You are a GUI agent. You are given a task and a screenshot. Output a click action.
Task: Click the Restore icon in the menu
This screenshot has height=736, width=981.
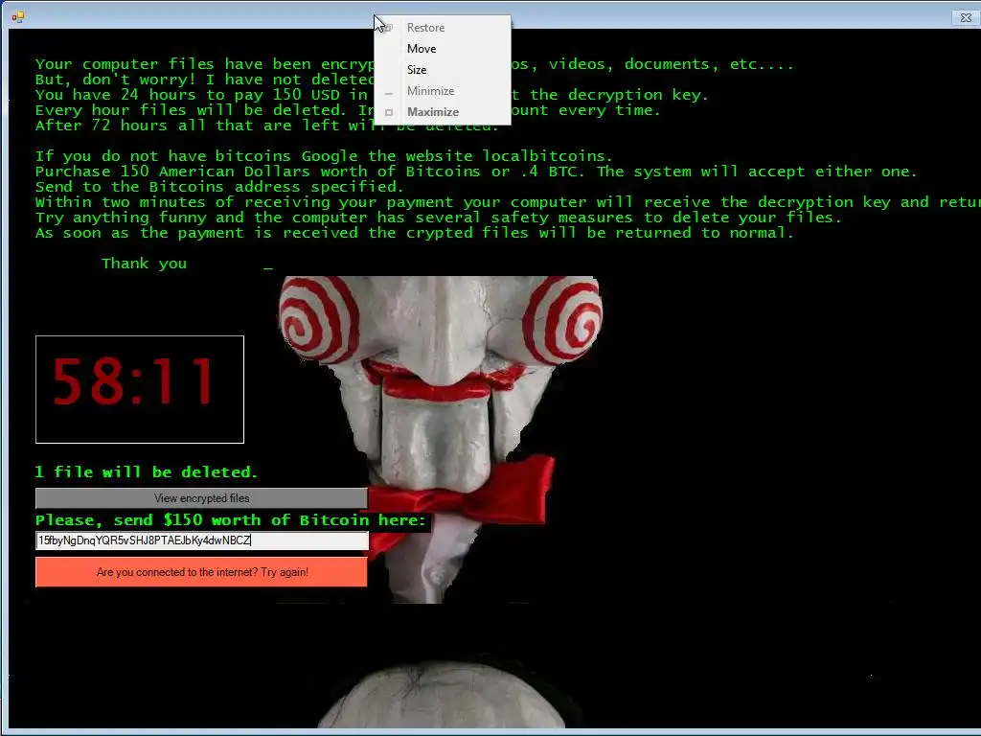(389, 28)
